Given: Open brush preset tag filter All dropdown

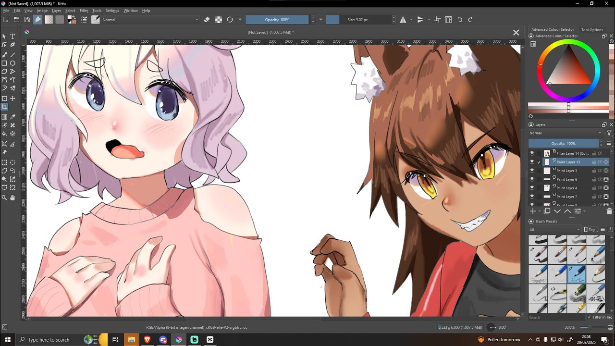Looking at the screenshot, I should tap(555, 229).
